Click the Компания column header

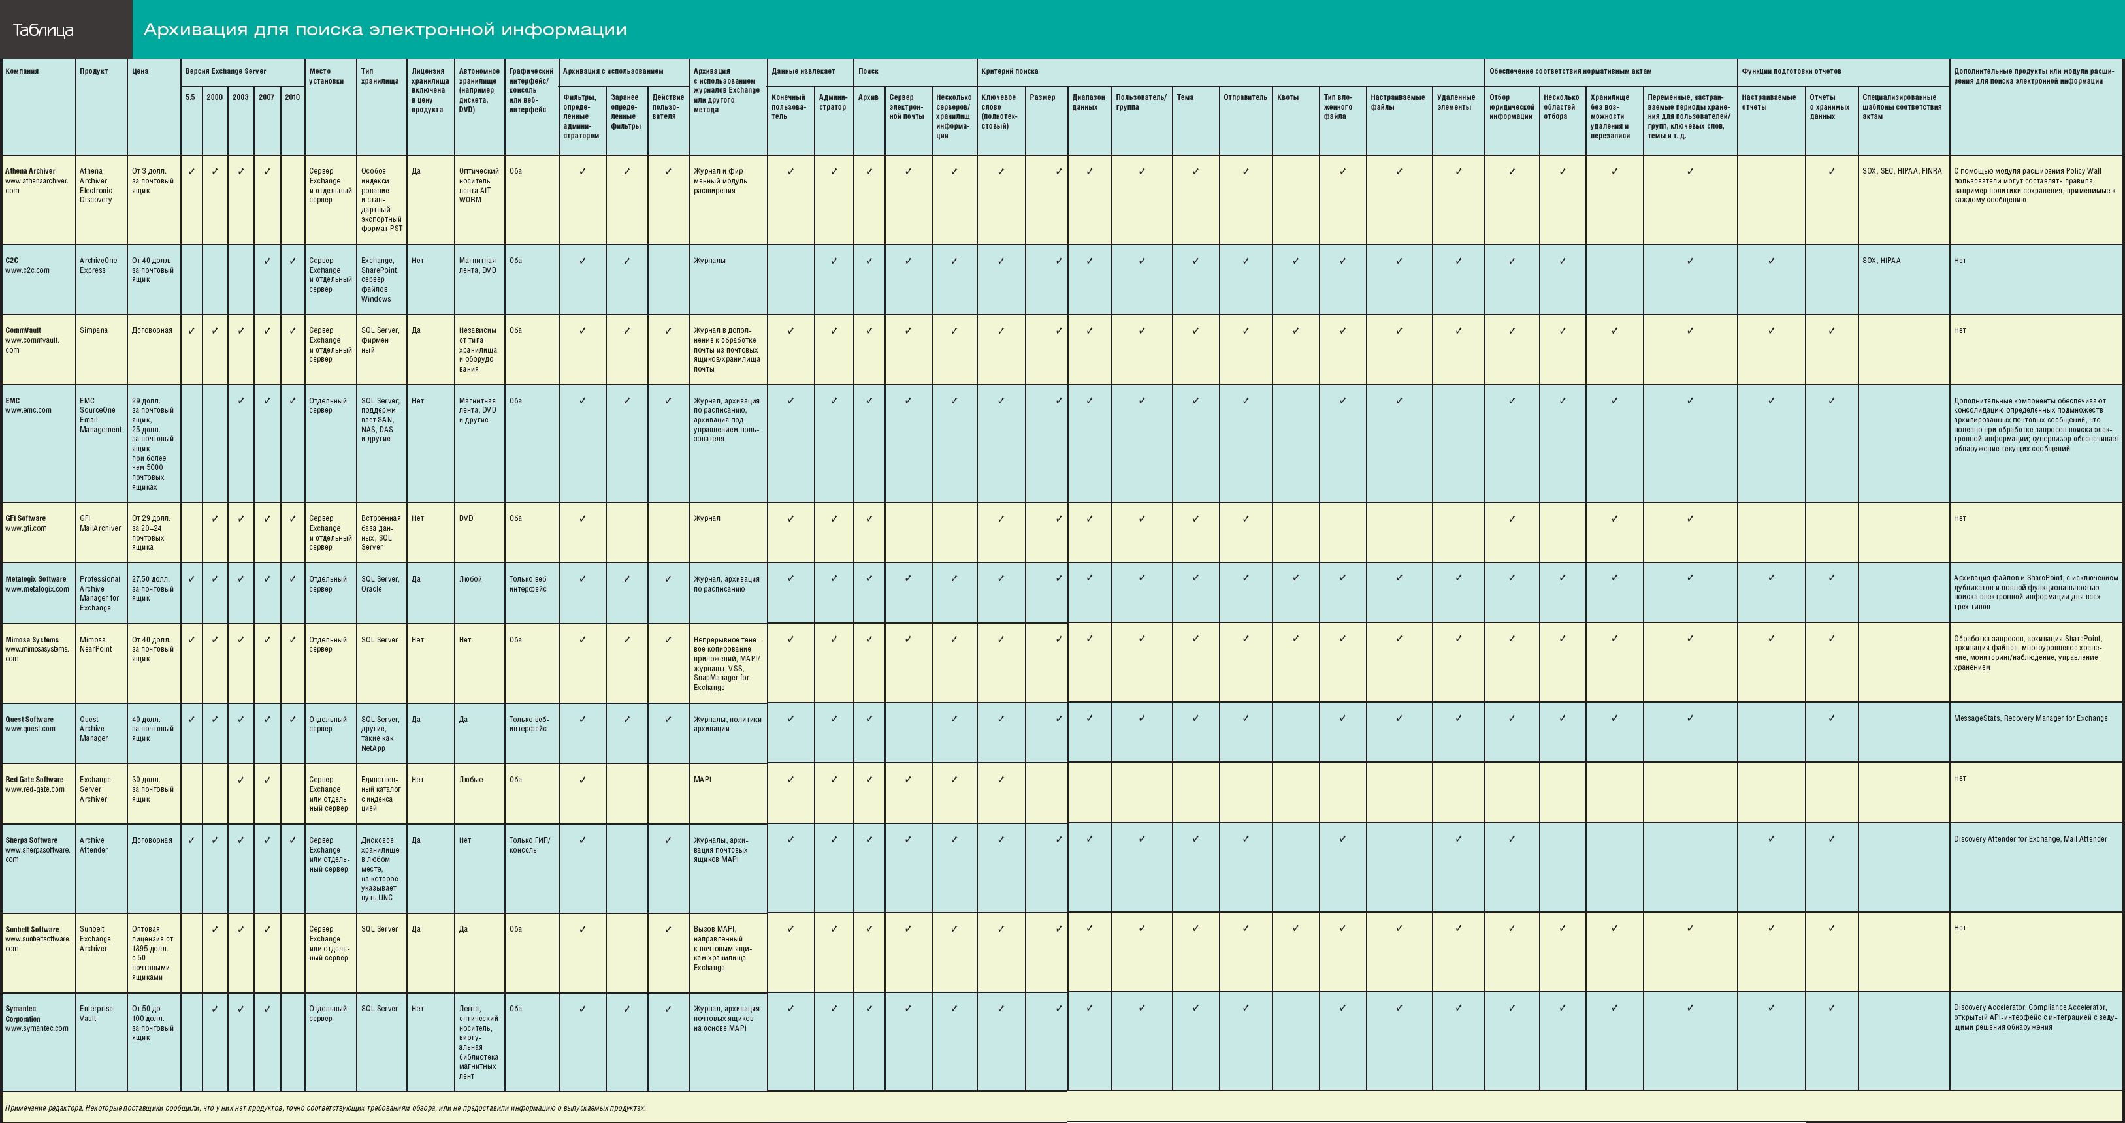click(x=22, y=72)
